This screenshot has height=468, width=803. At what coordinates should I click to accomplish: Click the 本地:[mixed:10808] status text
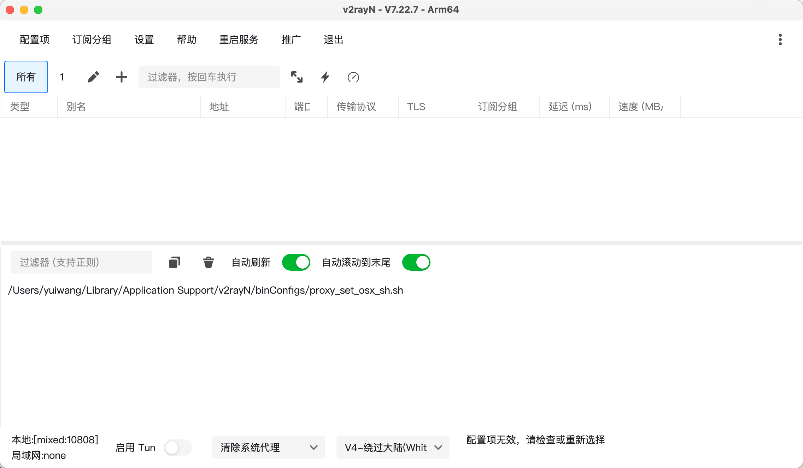coord(55,440)
